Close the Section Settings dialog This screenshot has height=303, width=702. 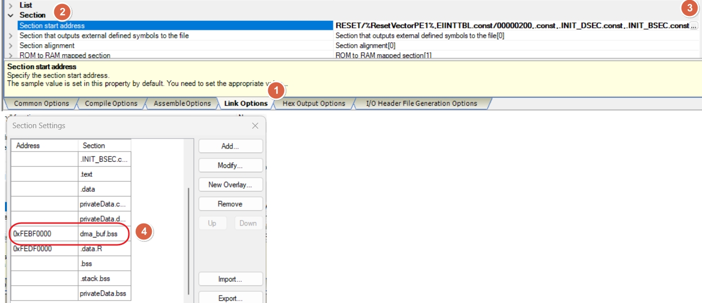click(x=255, y=126)
